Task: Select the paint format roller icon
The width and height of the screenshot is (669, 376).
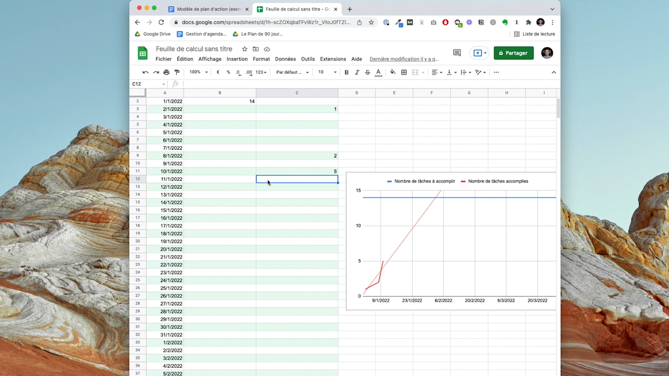Action: pyautogui.click(x=177, y=72)
